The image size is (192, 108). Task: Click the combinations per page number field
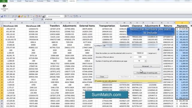139,61
